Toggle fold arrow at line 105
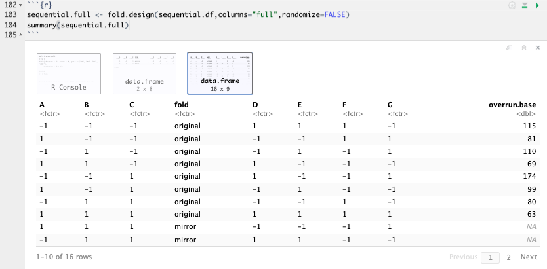This screenshot has height=269, width=547. (x=20, y=35)
